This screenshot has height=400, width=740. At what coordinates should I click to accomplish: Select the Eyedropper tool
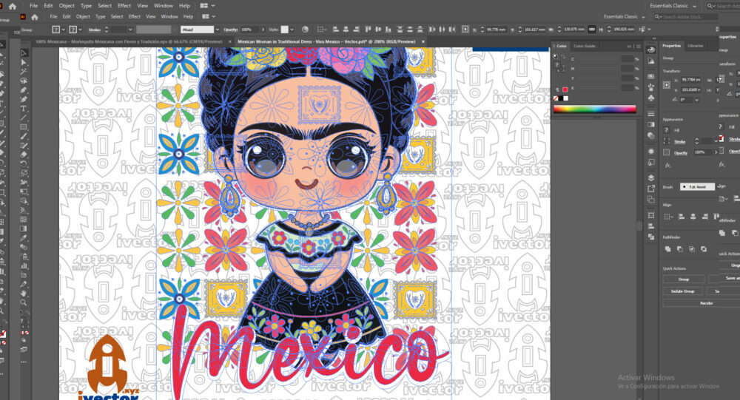click(x=24, y=238)
